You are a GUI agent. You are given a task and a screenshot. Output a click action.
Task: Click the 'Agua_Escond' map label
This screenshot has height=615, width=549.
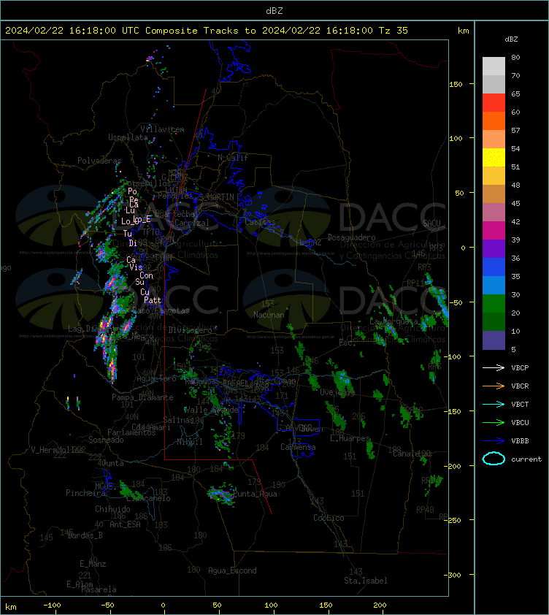pyautogui.click(x=232, y=570)
